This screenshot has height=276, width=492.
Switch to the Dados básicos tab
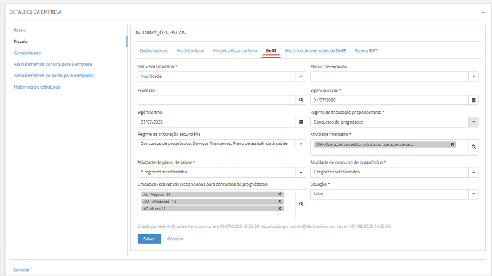pyautogui.click(x=153, y=51)
